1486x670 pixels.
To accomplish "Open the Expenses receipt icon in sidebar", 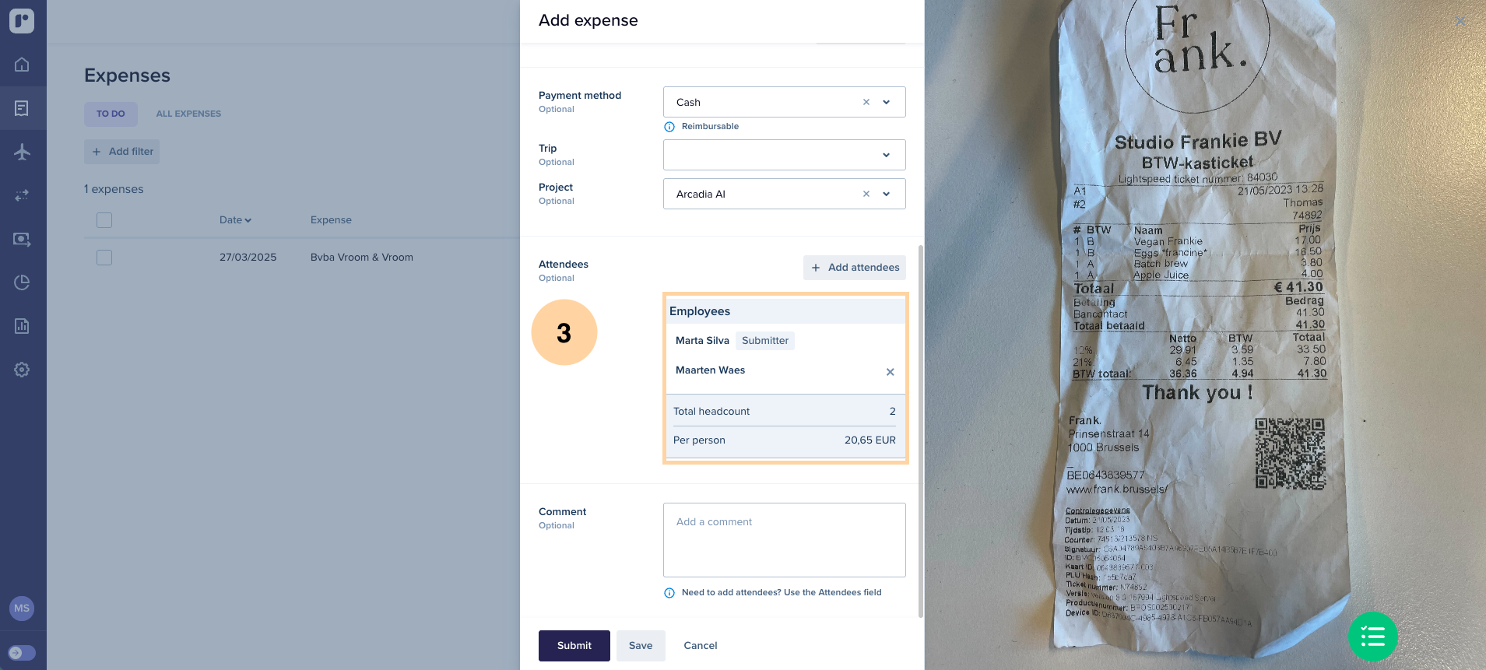I will pos(22,108).
